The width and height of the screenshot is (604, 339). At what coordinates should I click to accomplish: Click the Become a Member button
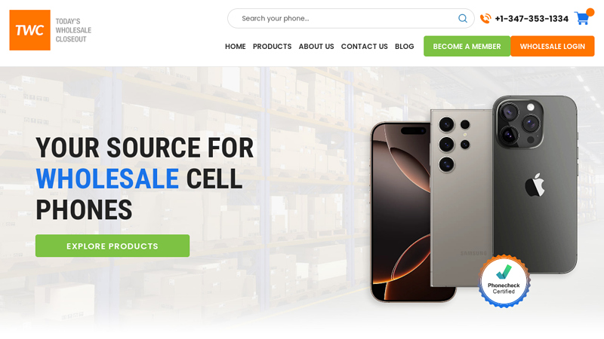(x=467, y=46)
